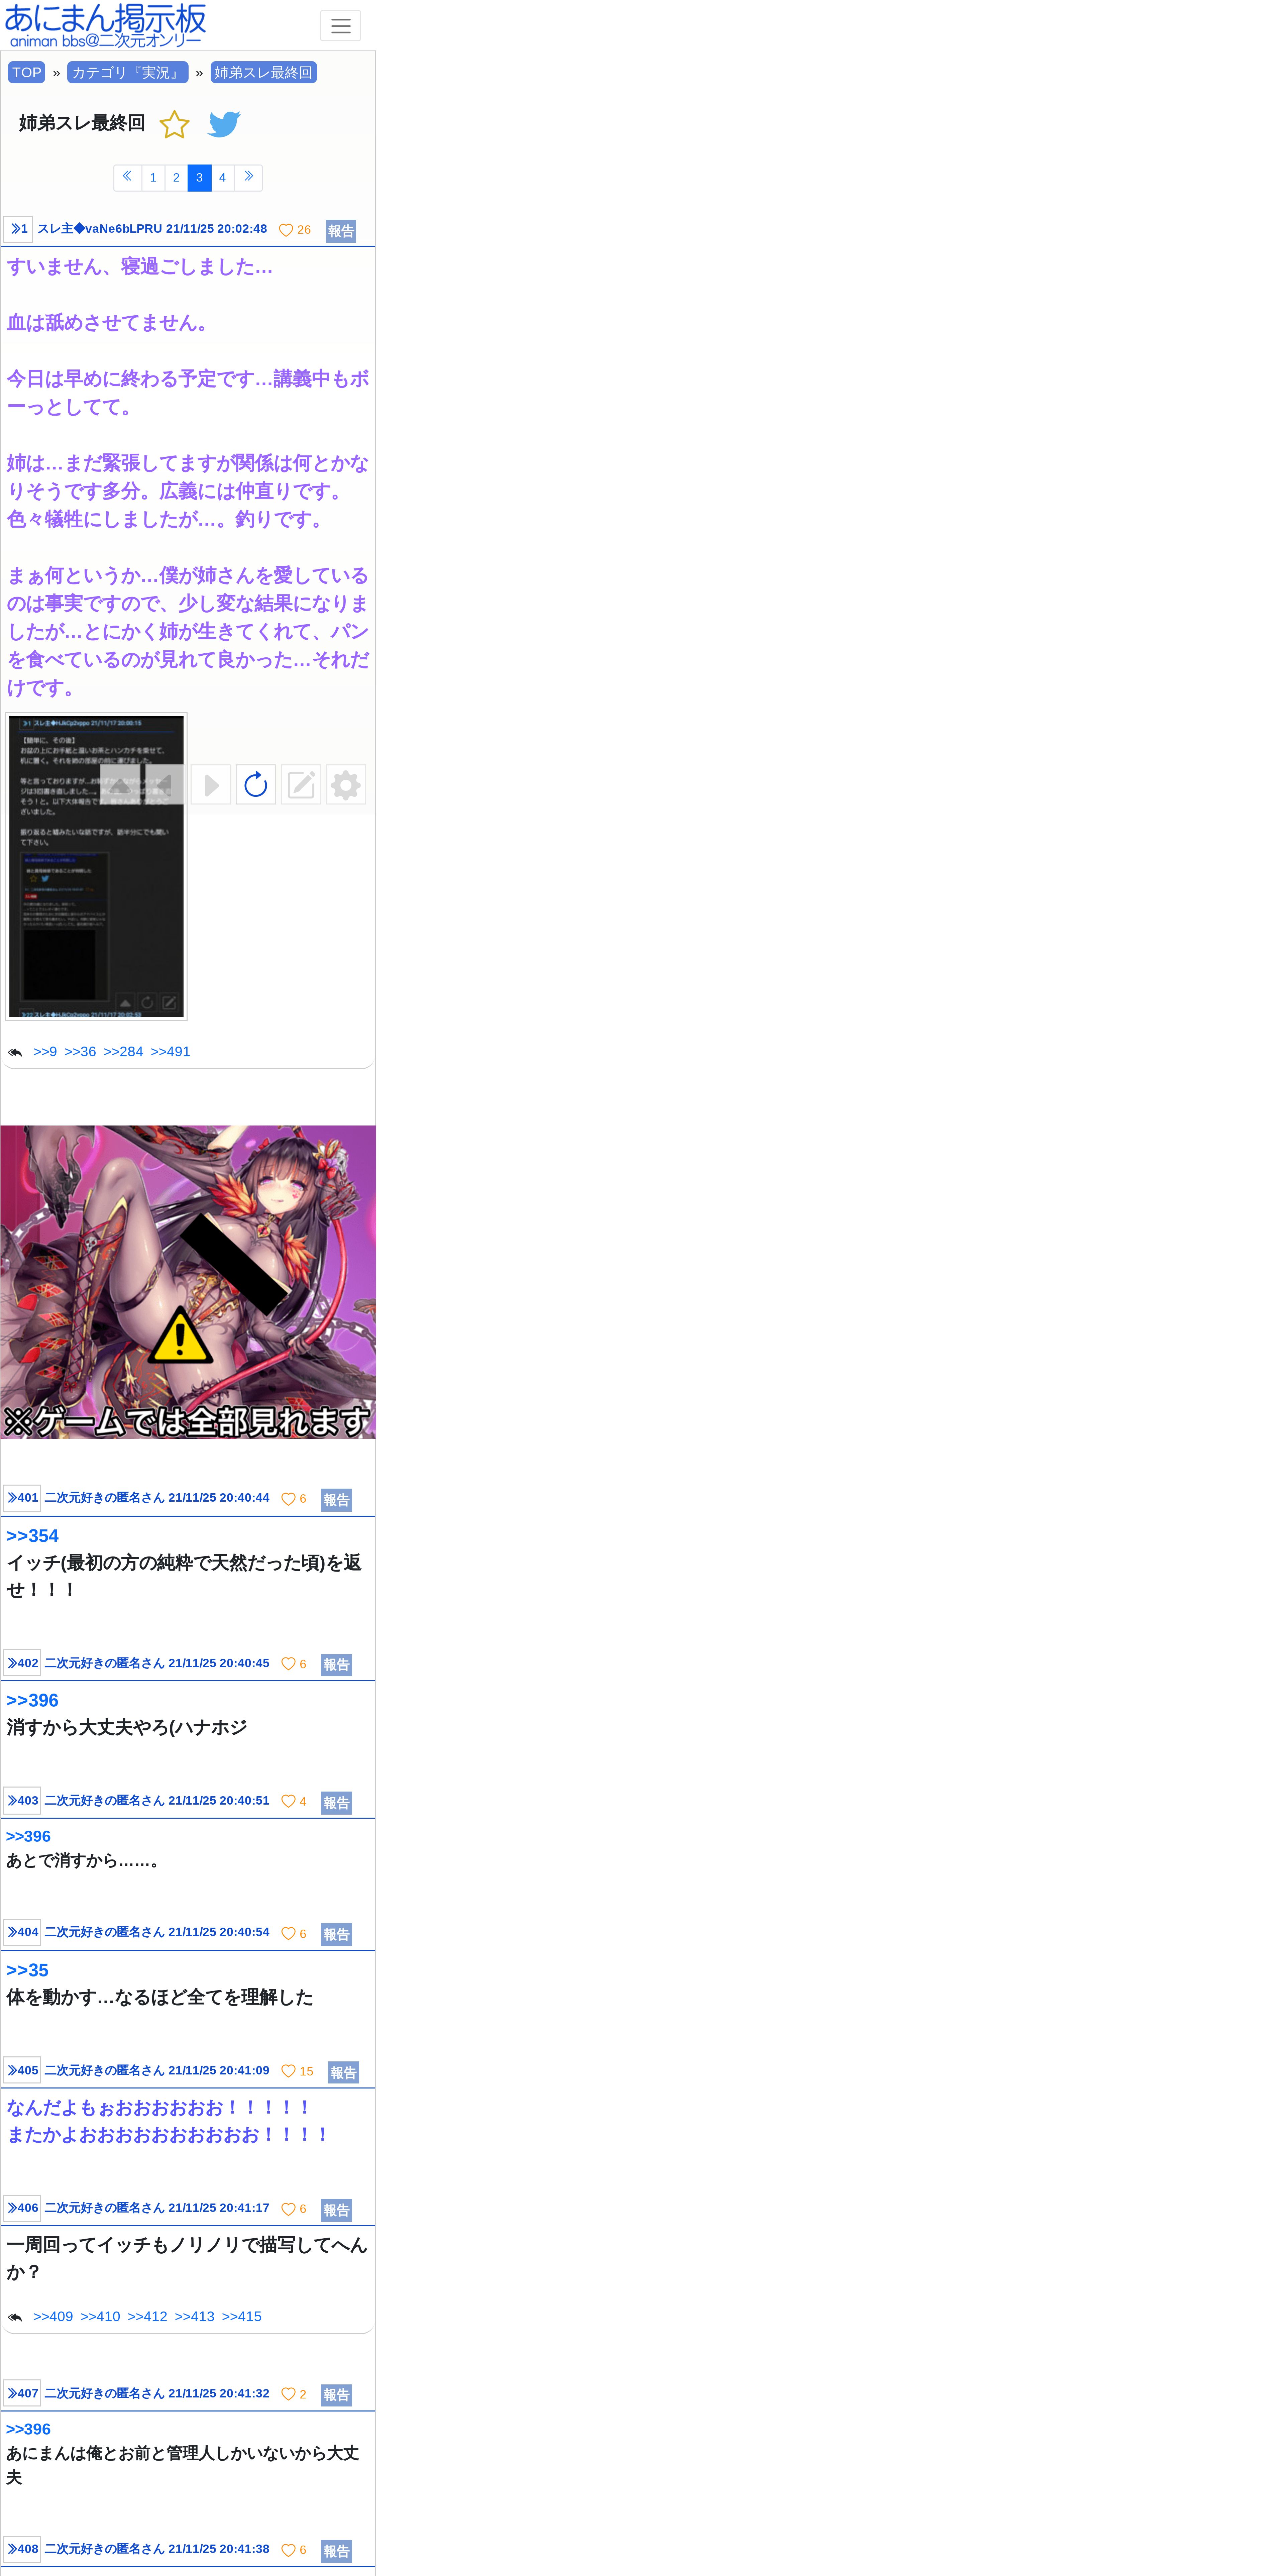1288x2576 pixels.
Task: Report post 402 with 報告
Action: pos(336,1665)
